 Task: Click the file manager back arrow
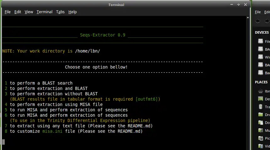coord(258,21)
